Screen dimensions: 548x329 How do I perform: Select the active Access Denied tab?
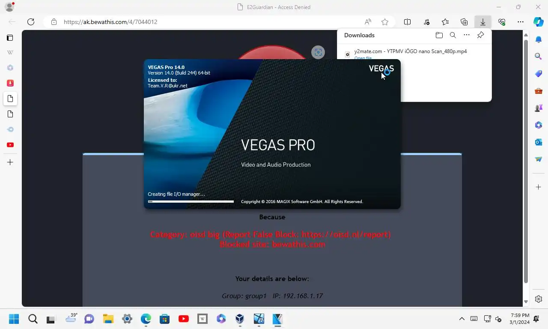(10, 99)
